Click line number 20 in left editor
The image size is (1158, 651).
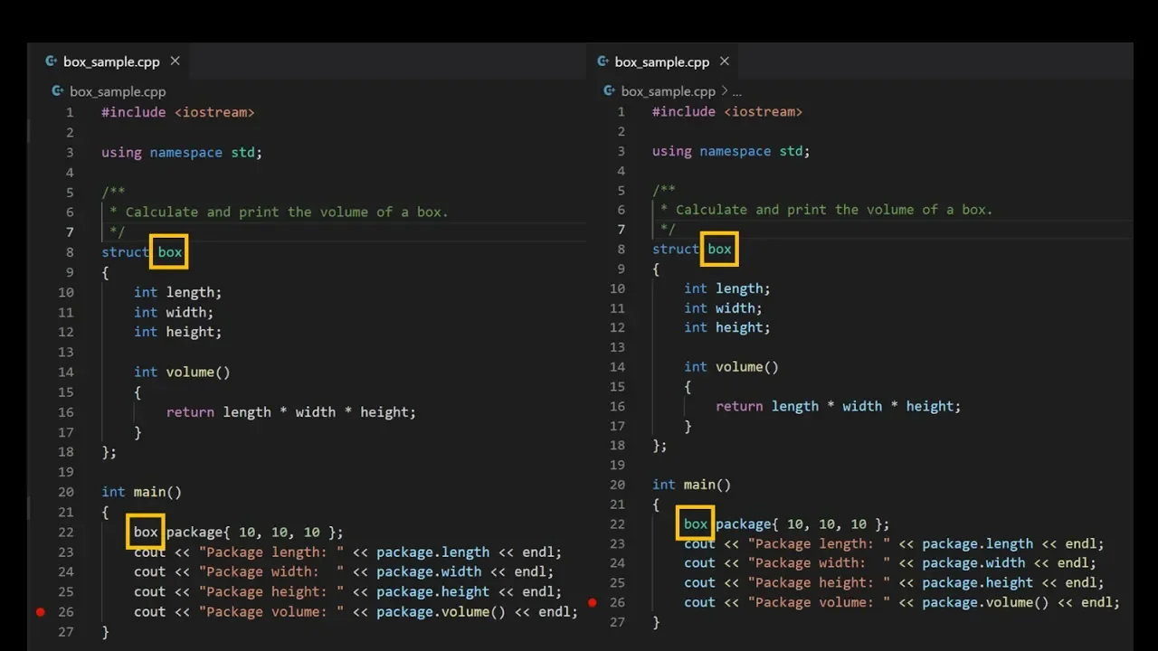[x=66, y=492]
